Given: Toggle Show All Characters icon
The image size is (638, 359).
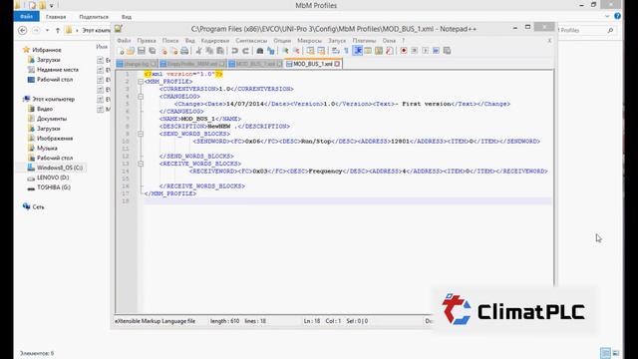Looking at the screenshot, I should (x=346, y=51).
